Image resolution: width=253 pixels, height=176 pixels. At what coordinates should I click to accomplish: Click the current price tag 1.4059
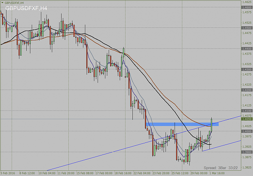tap(247, 119)
